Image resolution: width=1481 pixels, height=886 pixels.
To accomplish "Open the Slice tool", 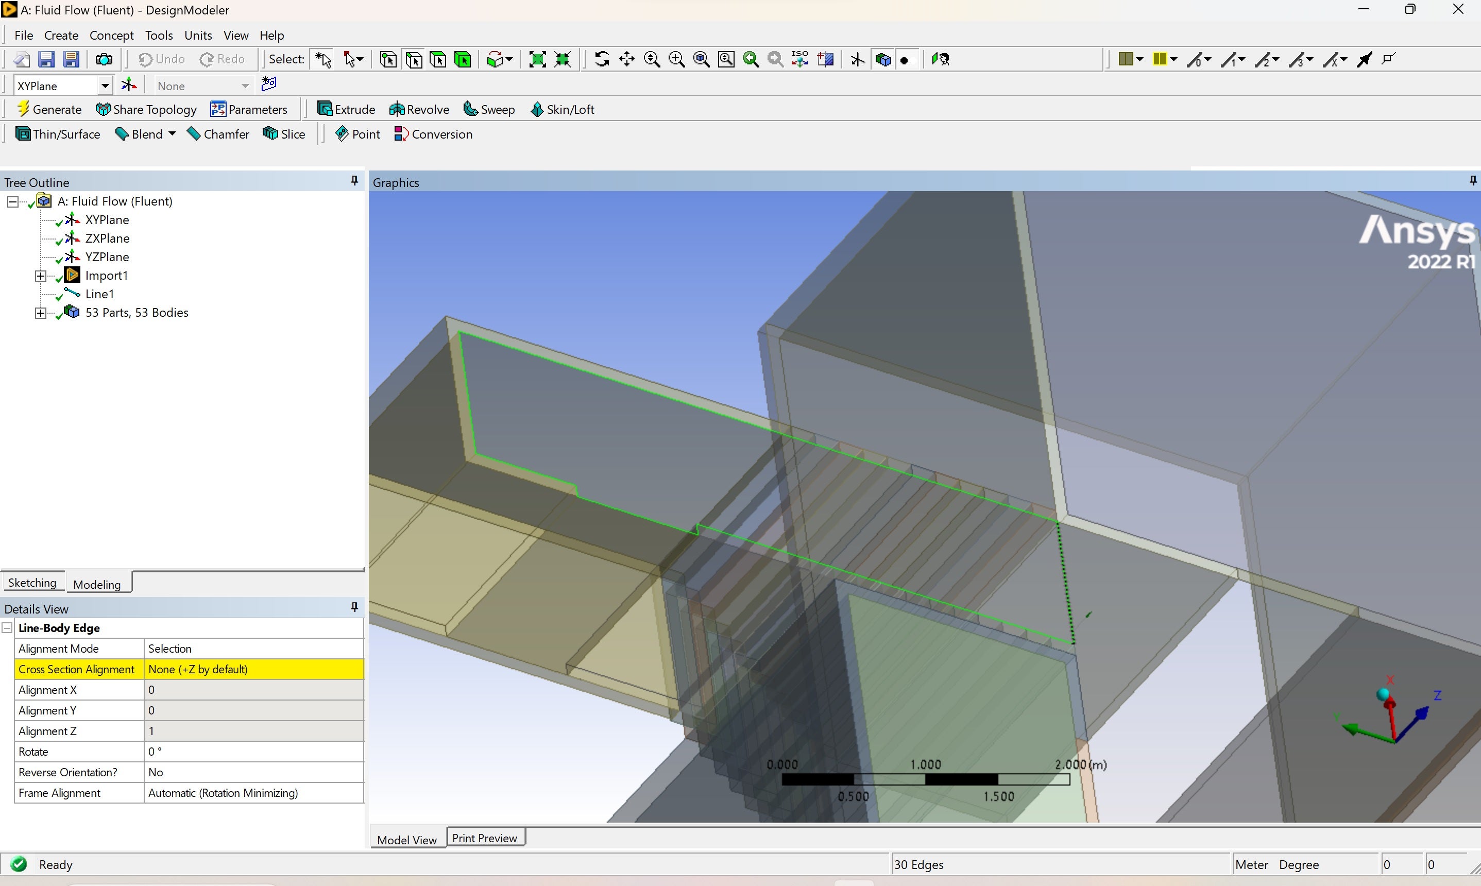I will (x=284, y=134).
